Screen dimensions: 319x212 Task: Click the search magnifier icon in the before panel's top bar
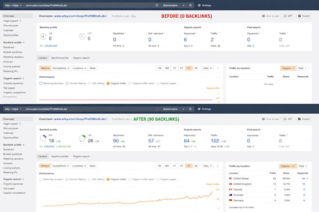click(x=190, y=5)
